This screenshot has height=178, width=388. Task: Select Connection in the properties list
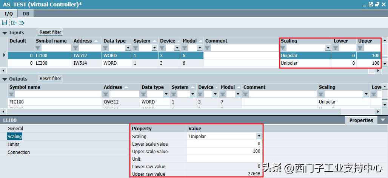coord(18,152)
